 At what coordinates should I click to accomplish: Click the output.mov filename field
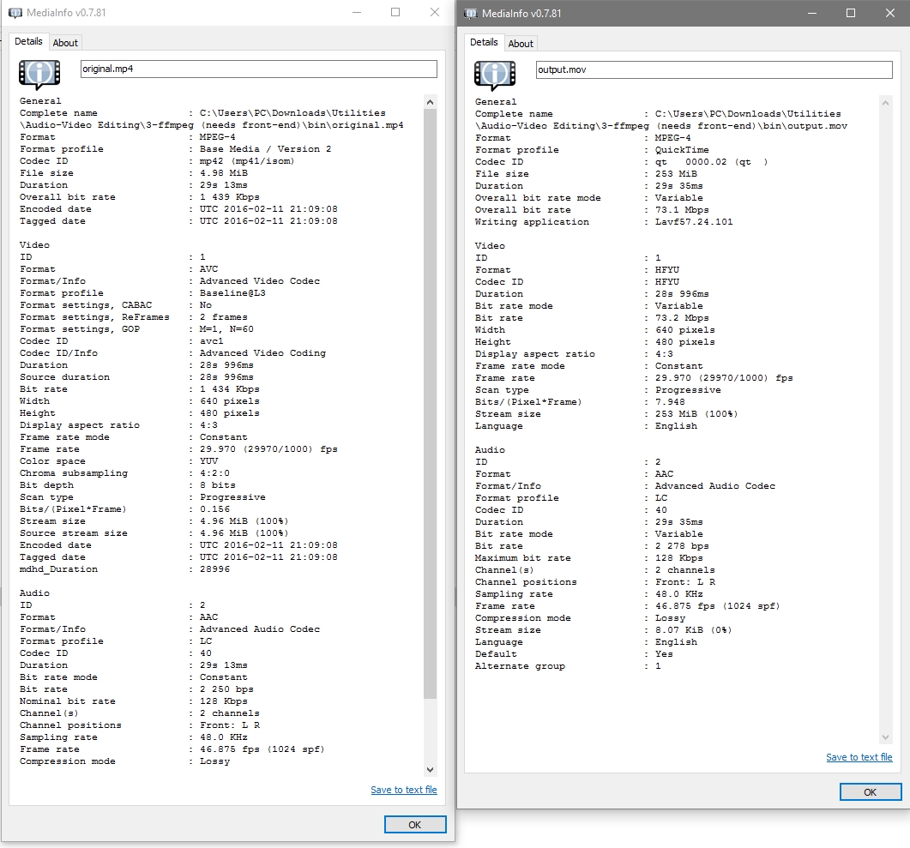714,69
